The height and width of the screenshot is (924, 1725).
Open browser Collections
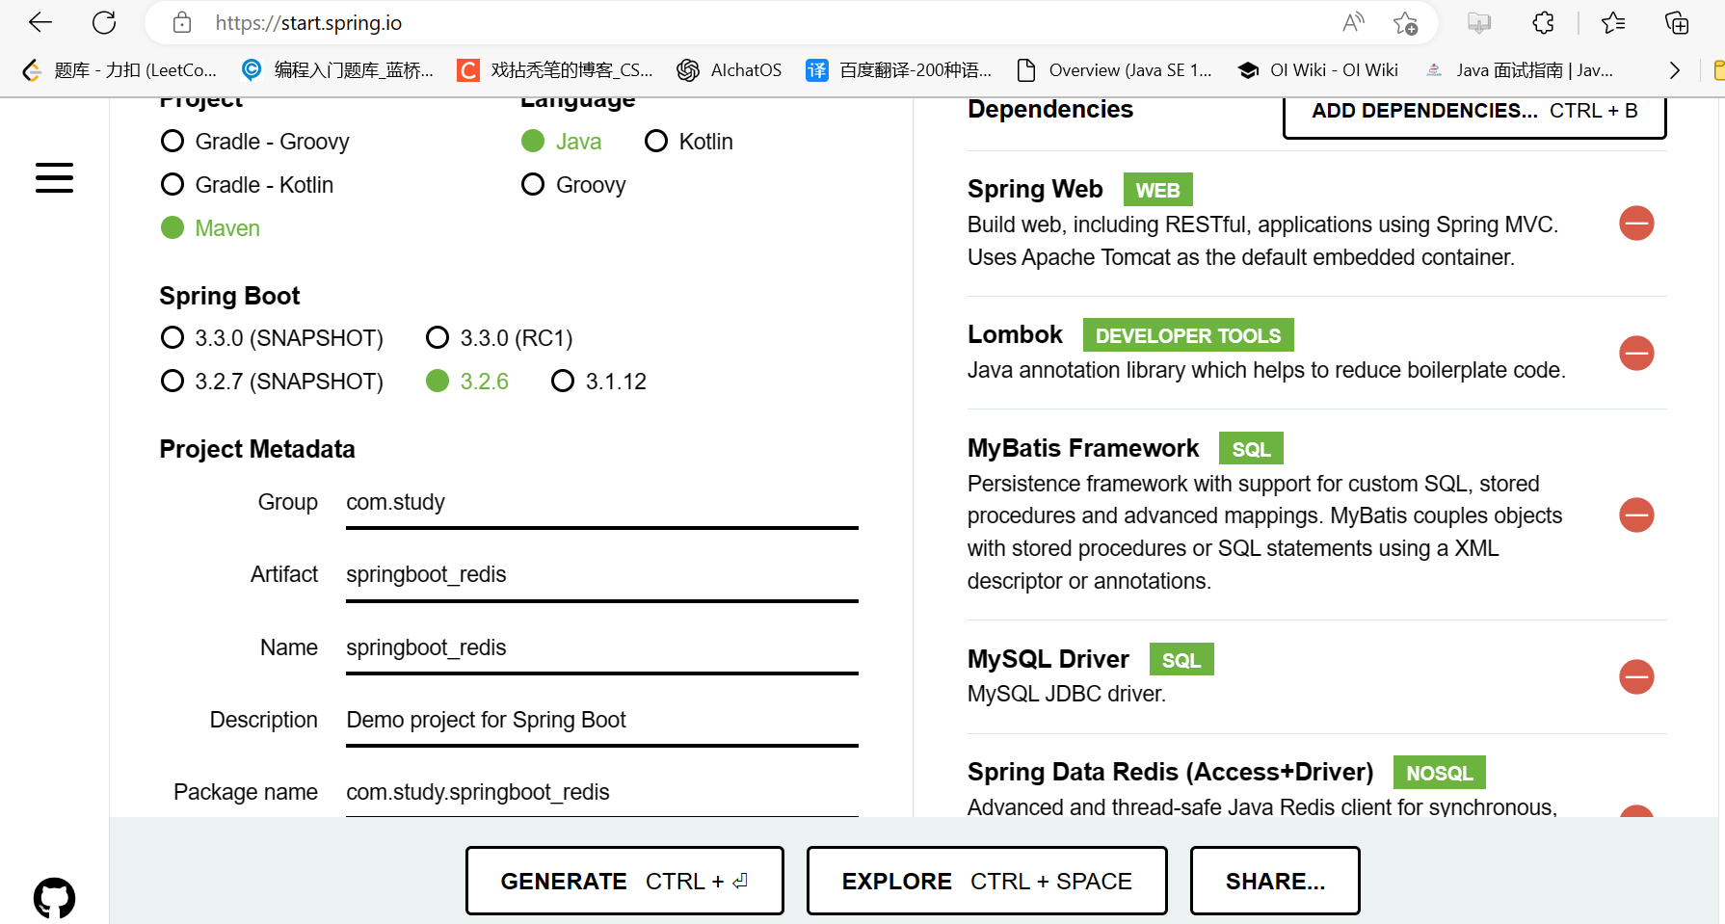pyautogui.click(x=1677, y=22)
